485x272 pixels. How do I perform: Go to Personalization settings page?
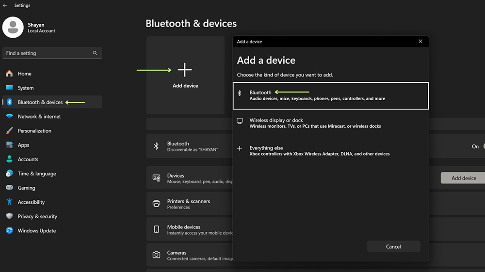point(34,131)
